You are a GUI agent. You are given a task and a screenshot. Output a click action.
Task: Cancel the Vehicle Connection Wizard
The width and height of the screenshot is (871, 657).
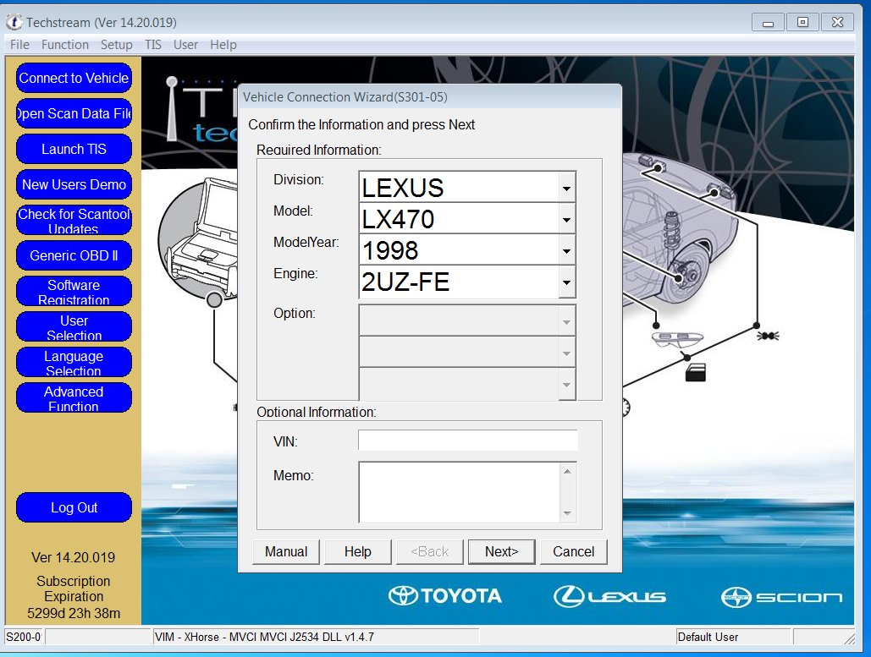pyautogui.click(x=573, y=551)
